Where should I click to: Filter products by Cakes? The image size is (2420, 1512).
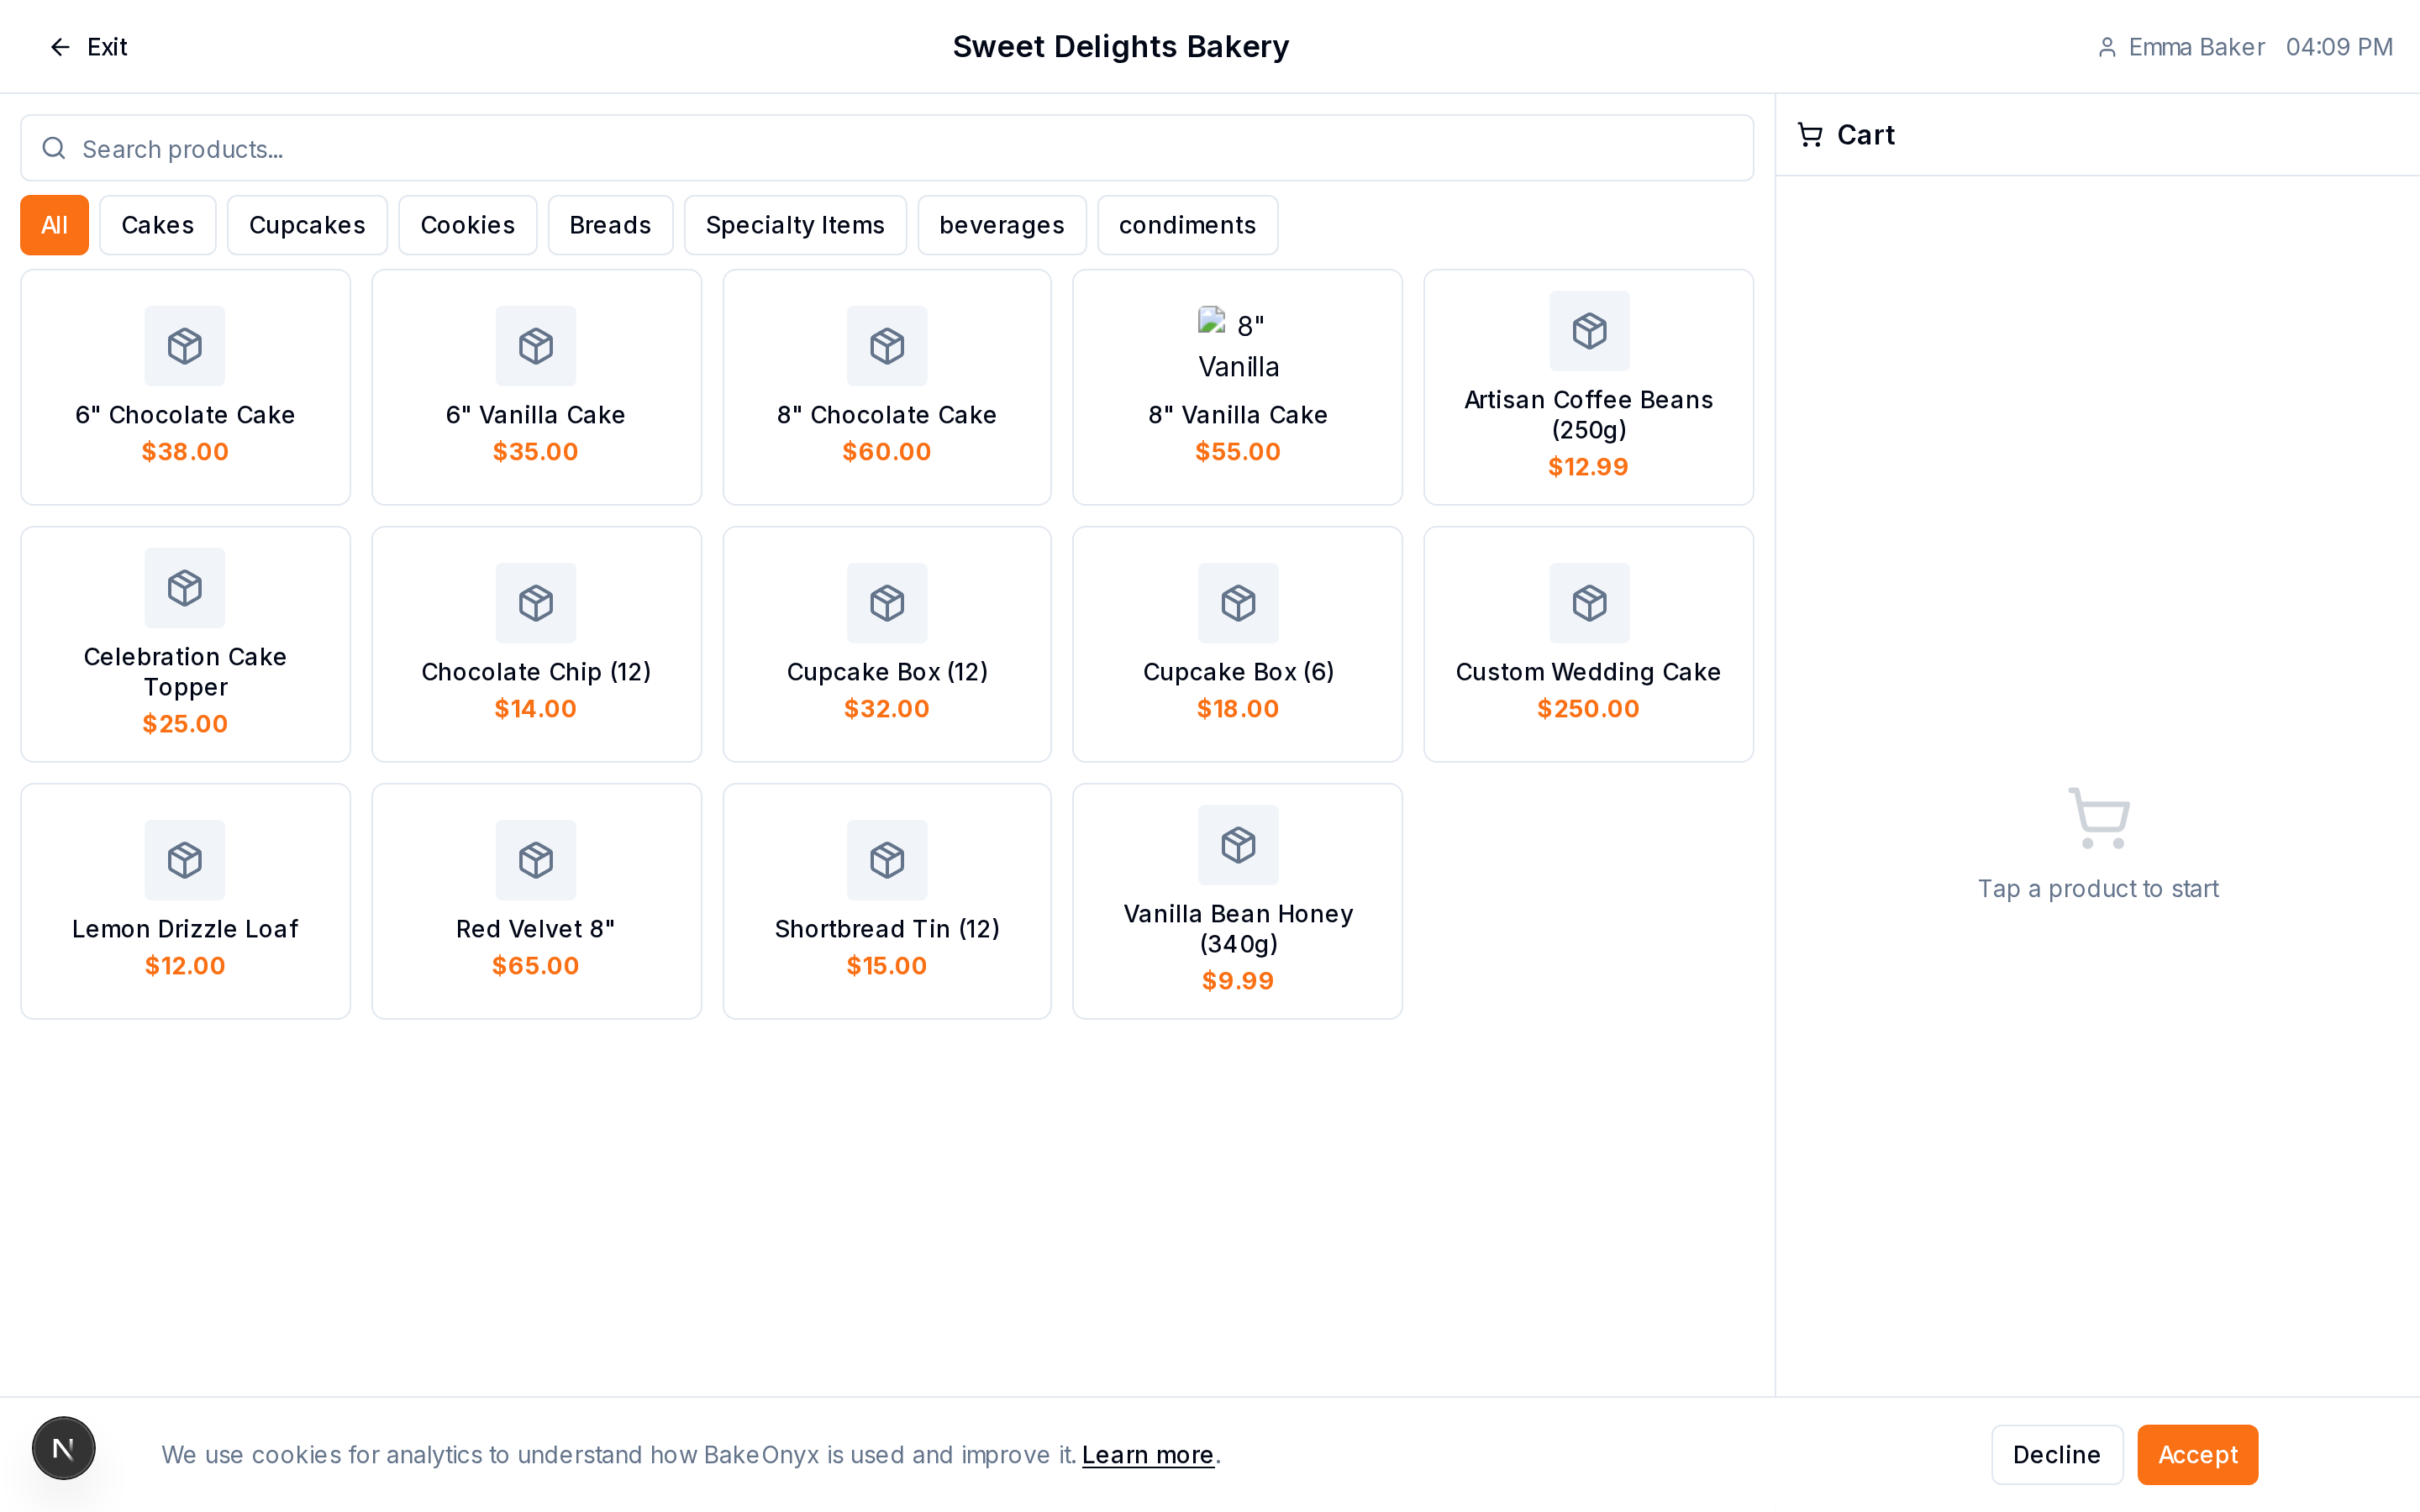pyautogui.click(x=158, y=225)
